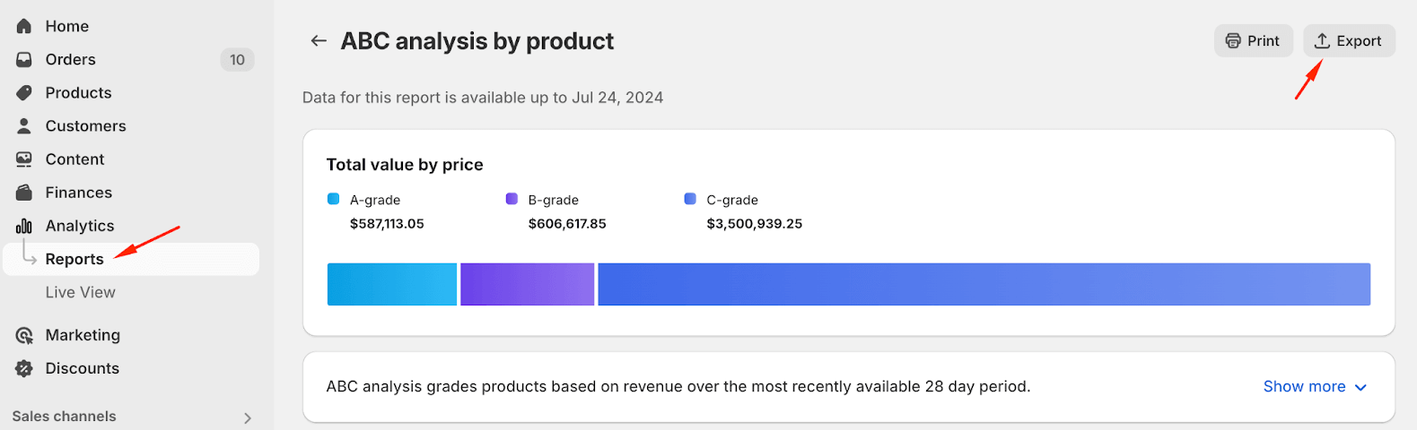The width and height of the screenshot is (1417, 430).
Task: Click the A-grade blue legend swatch
Action: [x=334, y=199]
